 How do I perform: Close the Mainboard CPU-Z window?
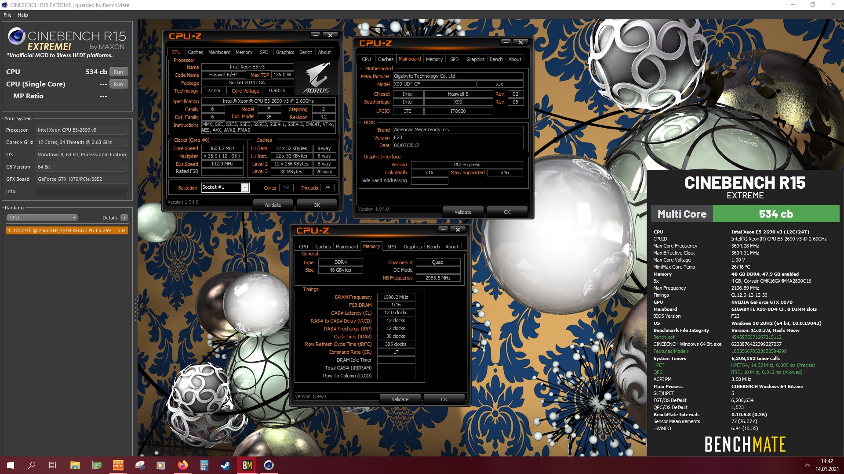point(521,42)
